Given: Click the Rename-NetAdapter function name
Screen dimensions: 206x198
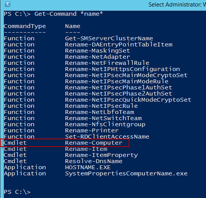Looking at the screenshot, I should [98, 57].
